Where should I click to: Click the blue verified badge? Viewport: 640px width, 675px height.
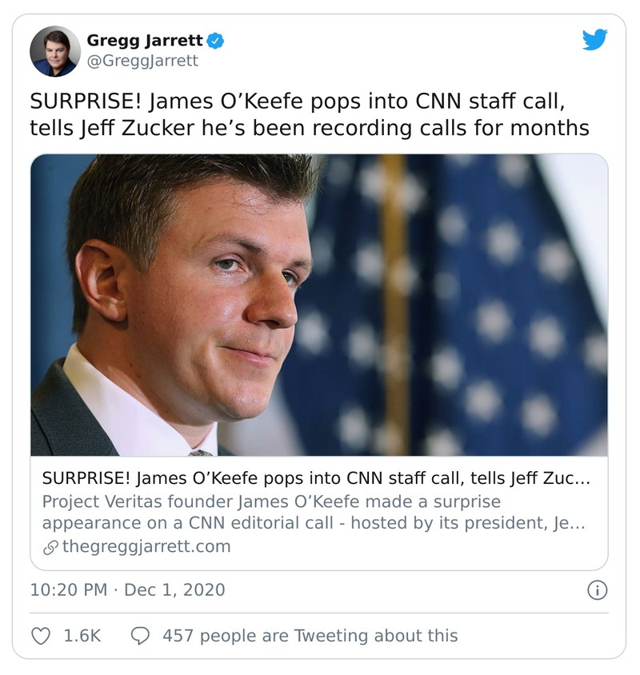click(216, 40)
